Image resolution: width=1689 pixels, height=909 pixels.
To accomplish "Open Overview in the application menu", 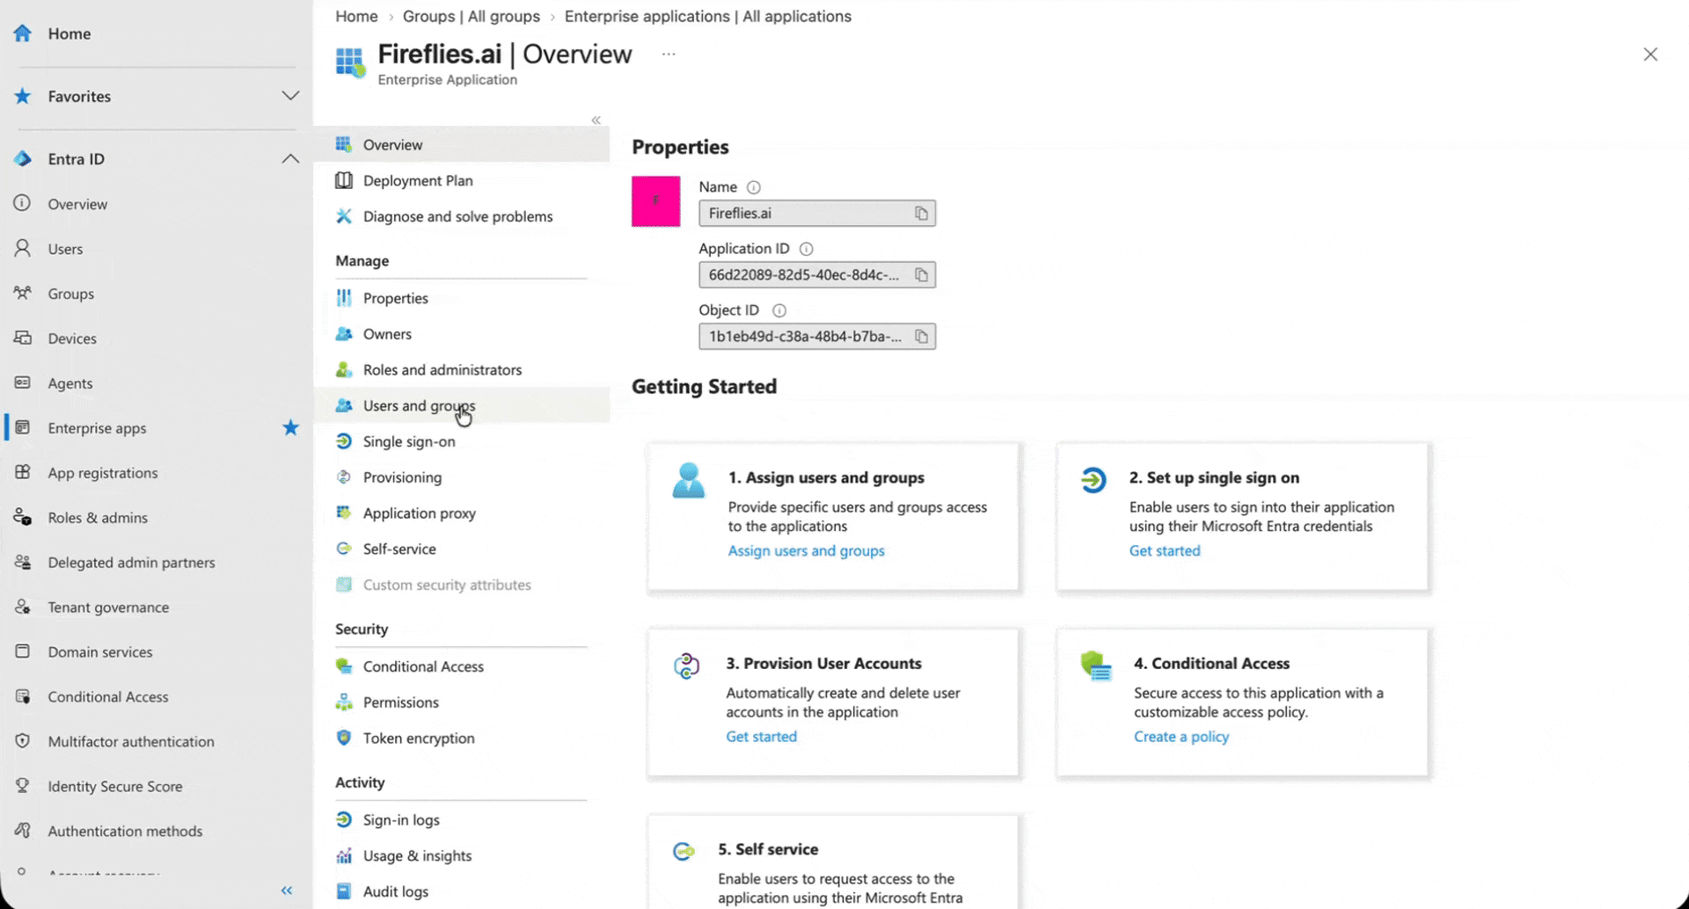I will point(461,145).
